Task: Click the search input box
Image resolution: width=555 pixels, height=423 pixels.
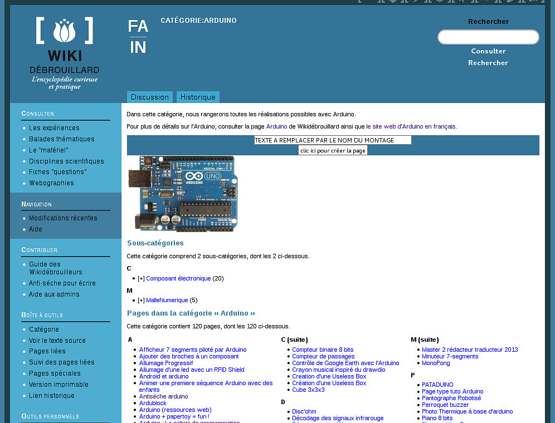Action: tap(488, 37)
